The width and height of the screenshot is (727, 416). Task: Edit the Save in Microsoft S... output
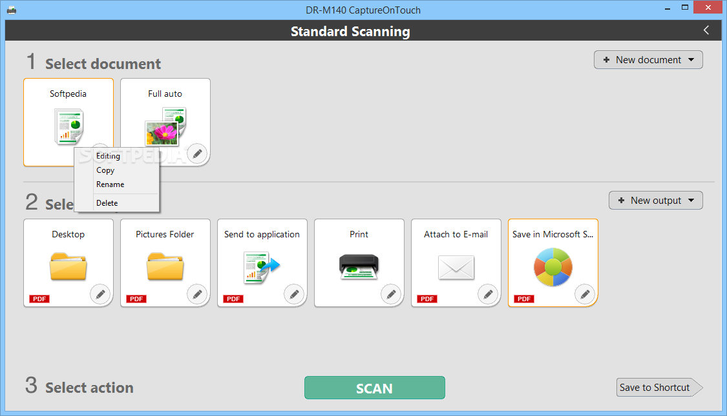click(x=585, y=294)
